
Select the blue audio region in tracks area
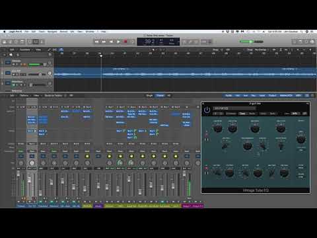click(186, 73)
